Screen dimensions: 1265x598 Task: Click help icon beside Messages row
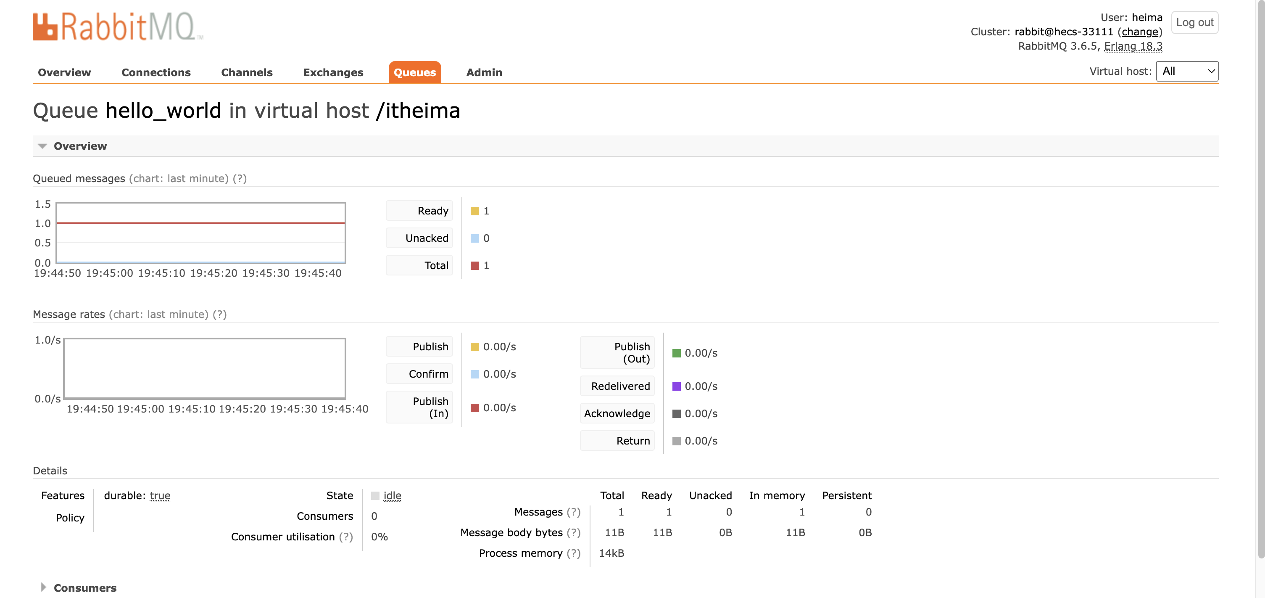(x=573, y=512)
